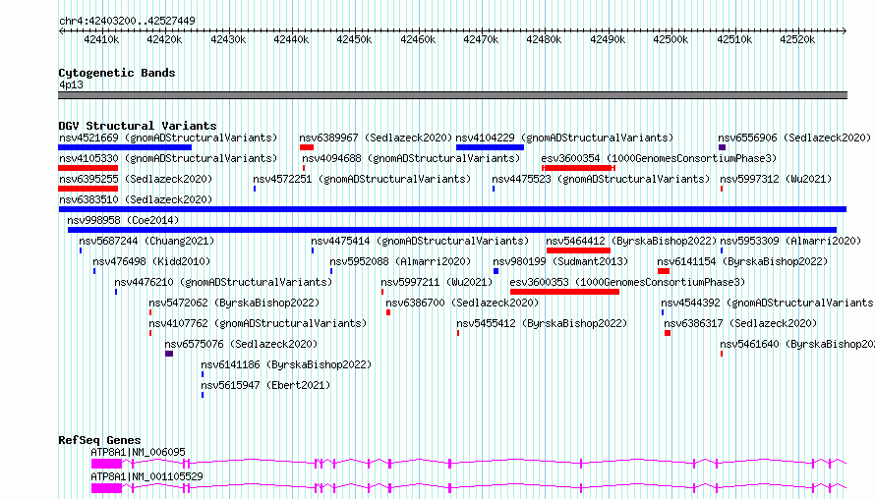Click nsv4544392 gnomADStructuralVariants label
This screenshot has height=499, width=875.
click(x=768, y=303)
